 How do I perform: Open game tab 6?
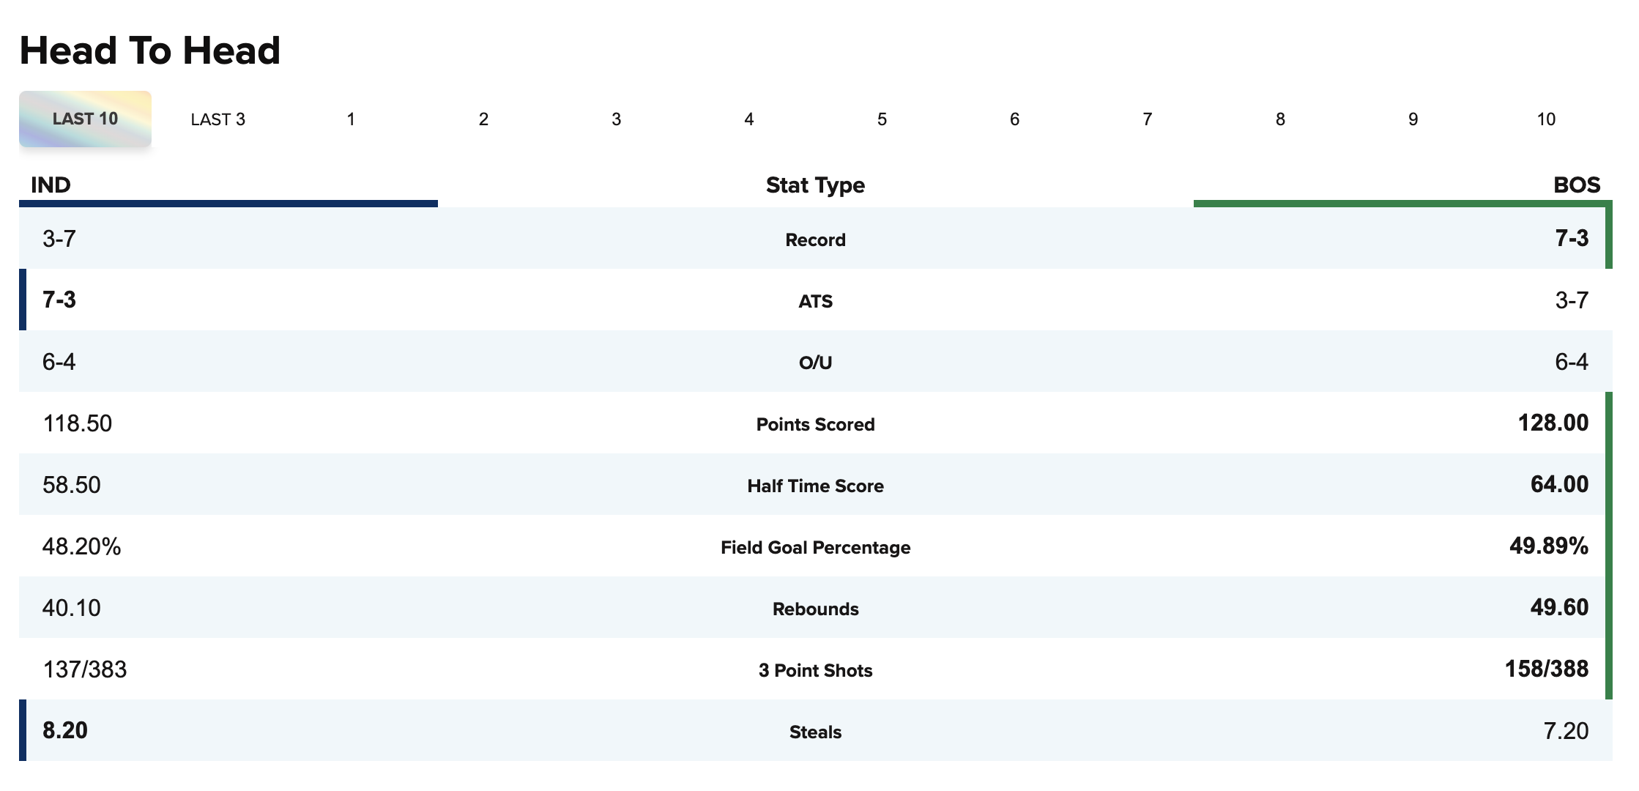click(x=1014, y=119)
